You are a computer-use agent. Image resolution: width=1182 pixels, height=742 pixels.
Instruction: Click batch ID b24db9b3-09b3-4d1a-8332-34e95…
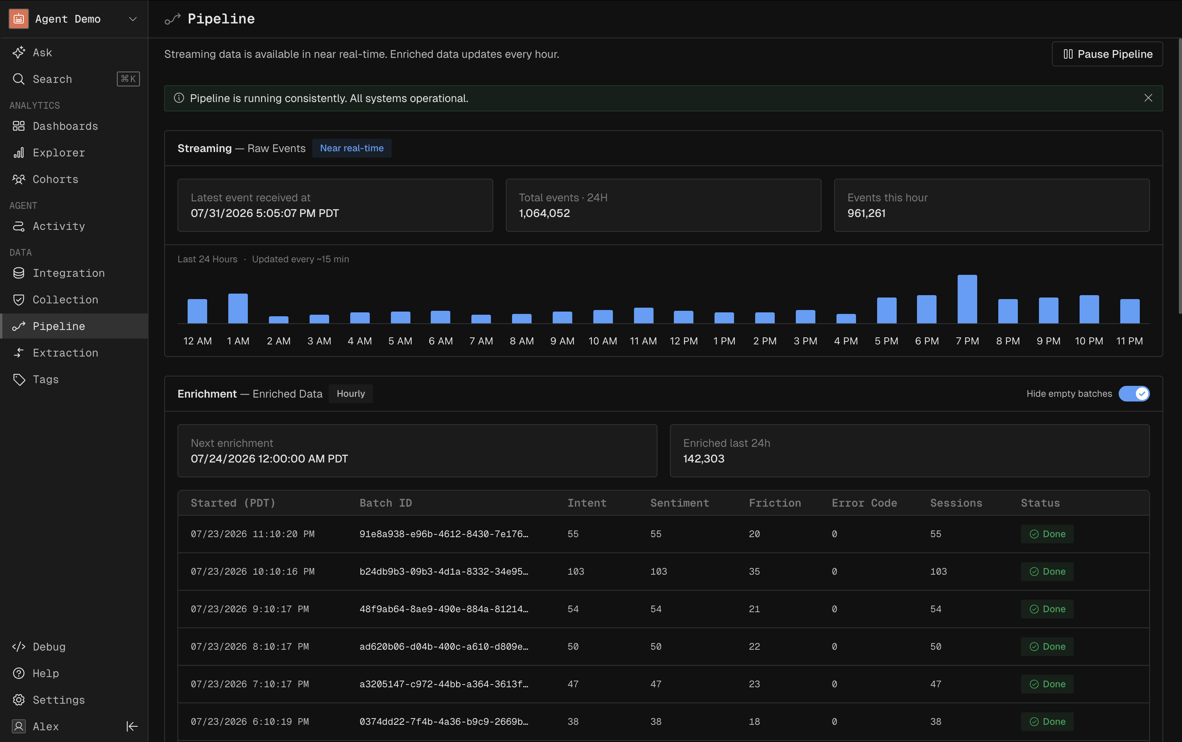click(x=444, y=571)
